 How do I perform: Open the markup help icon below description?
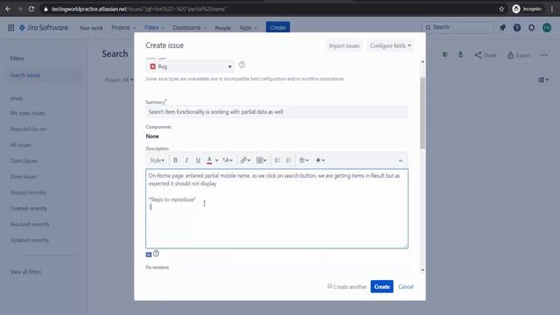point(156,254)
